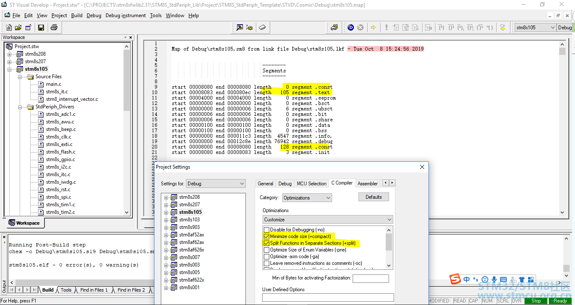The width and height of the screenshot is (575, 305).
Task: Click the Source Files folder icon
Action: (x=30, y=77)
